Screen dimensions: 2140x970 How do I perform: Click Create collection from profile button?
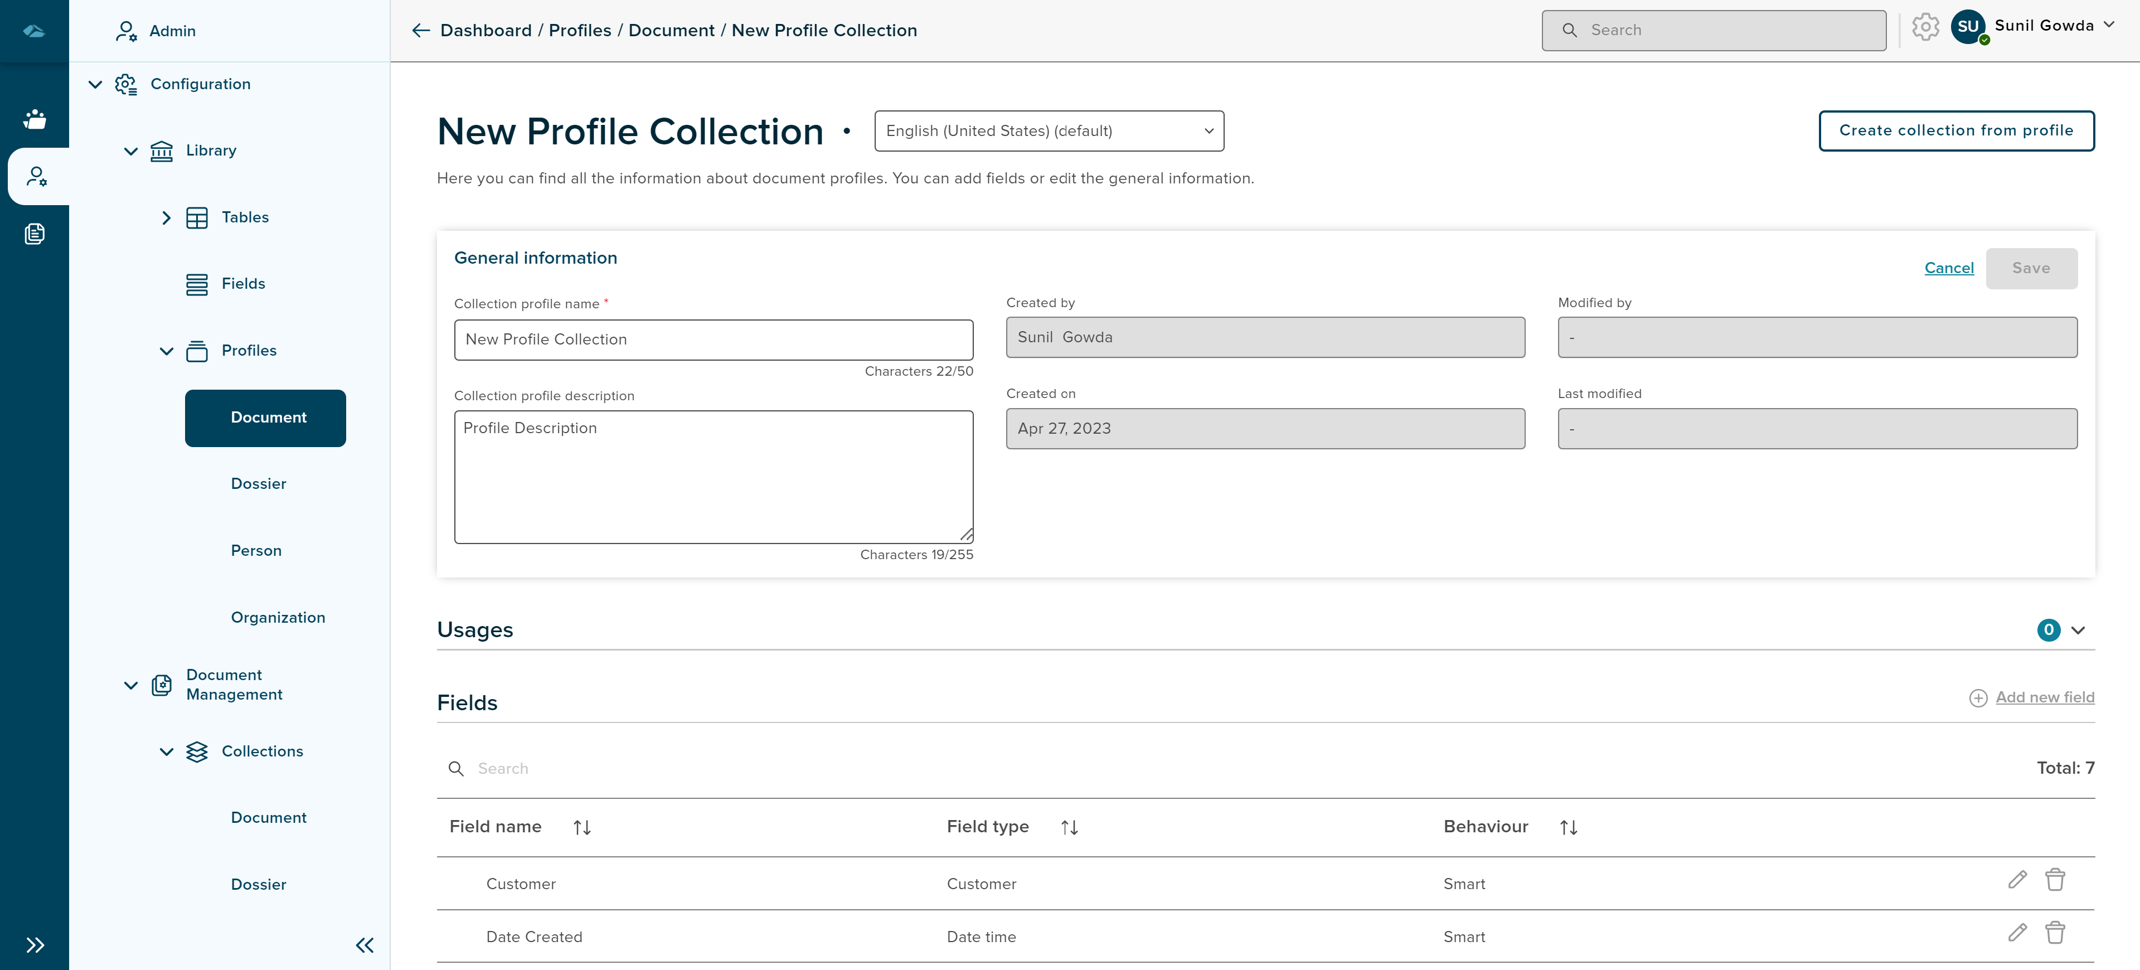click(1955, 131)
